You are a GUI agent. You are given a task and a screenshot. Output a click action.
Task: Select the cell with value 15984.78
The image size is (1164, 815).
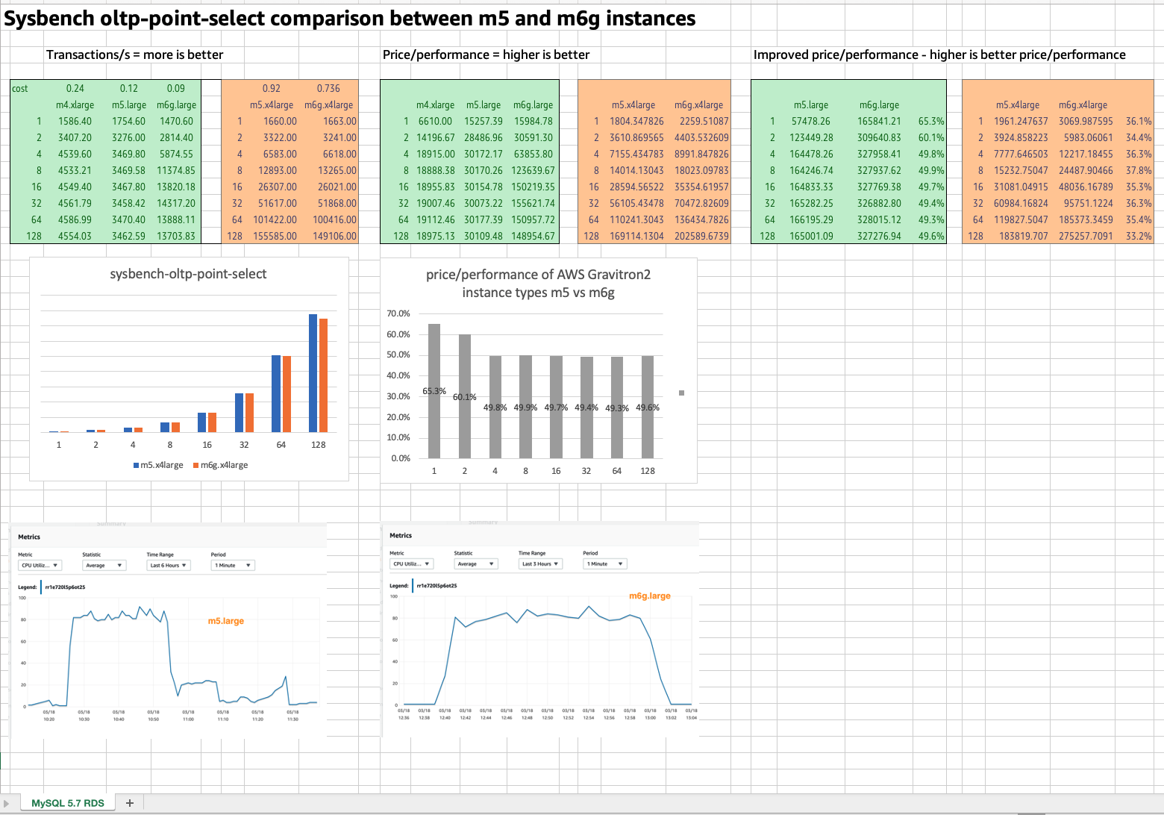point(533,121)
